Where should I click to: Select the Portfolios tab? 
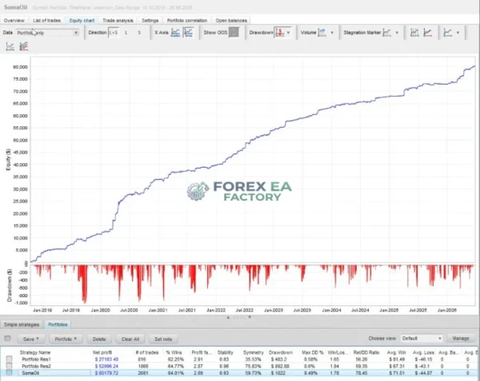[58, 324]
